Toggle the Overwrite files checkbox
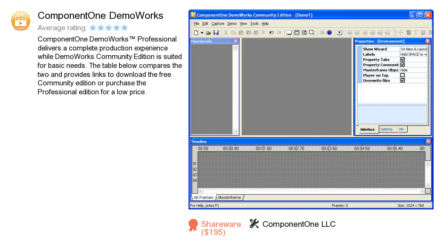 point(402,81)
